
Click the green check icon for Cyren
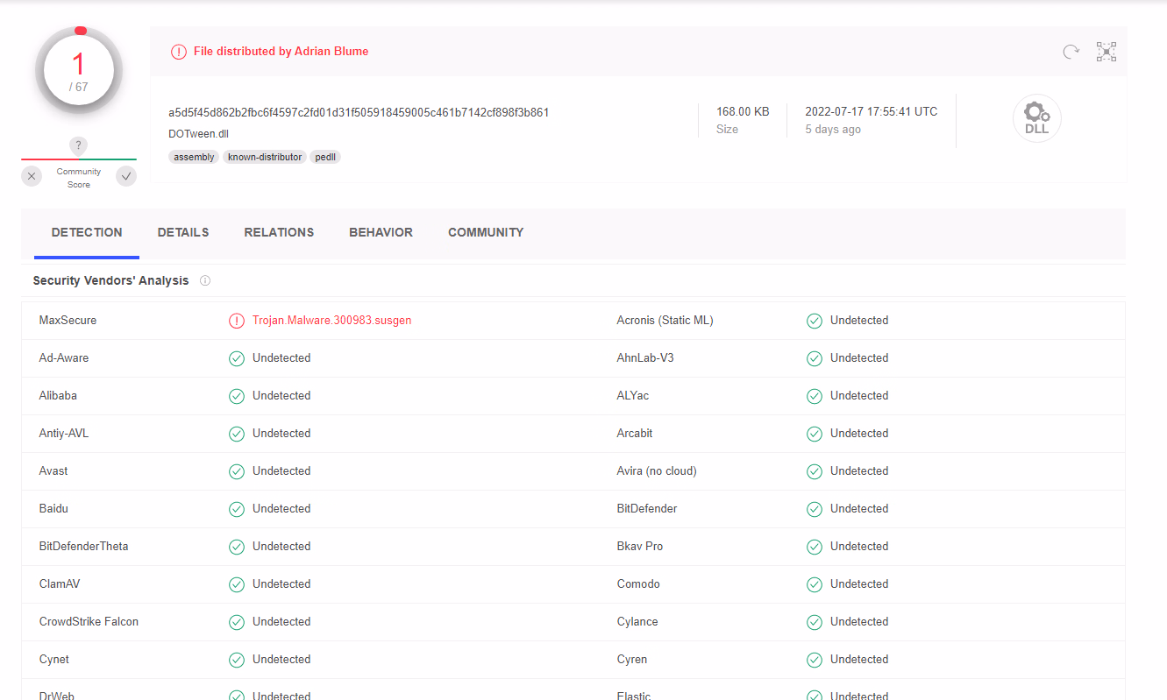(815, 660)
